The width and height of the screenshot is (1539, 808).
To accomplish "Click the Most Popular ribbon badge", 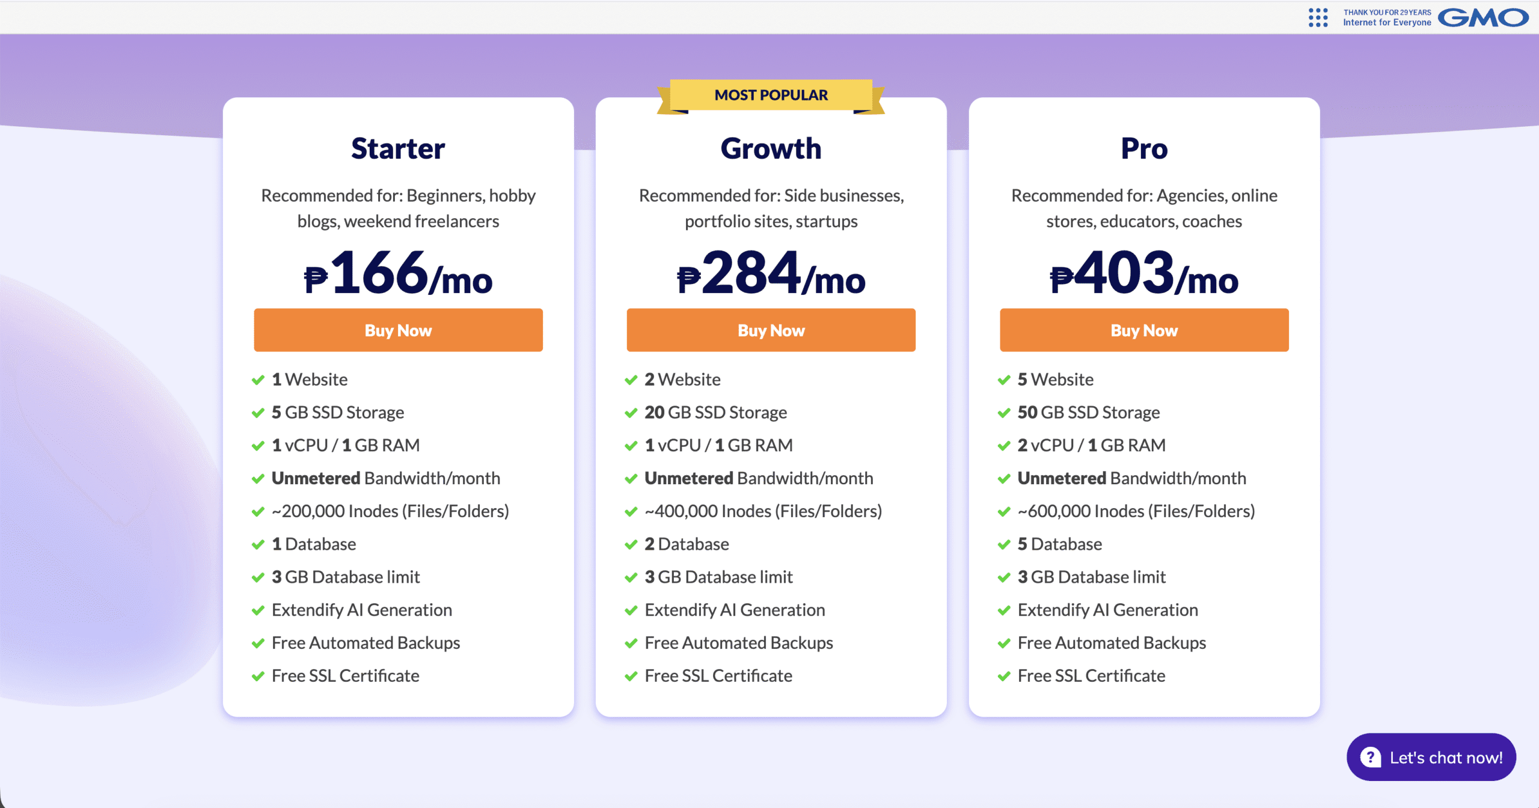I will [771, 95].
